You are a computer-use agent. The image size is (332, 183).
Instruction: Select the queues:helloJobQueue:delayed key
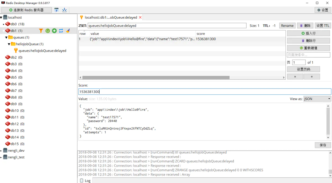click(42, 51)
